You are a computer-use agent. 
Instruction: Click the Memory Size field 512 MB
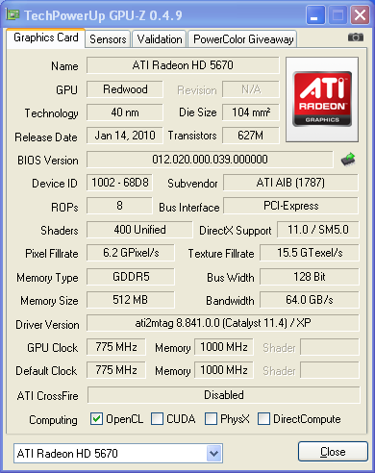[x=131, y=300]
